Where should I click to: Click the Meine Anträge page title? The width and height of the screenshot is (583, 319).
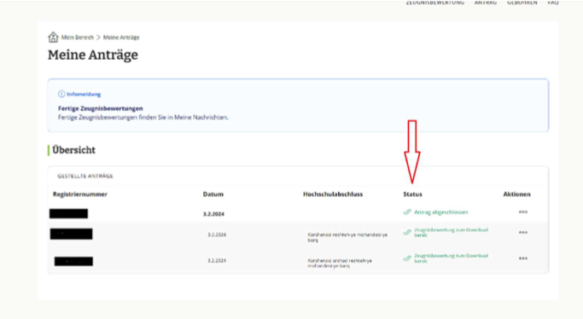coord(93,55)
